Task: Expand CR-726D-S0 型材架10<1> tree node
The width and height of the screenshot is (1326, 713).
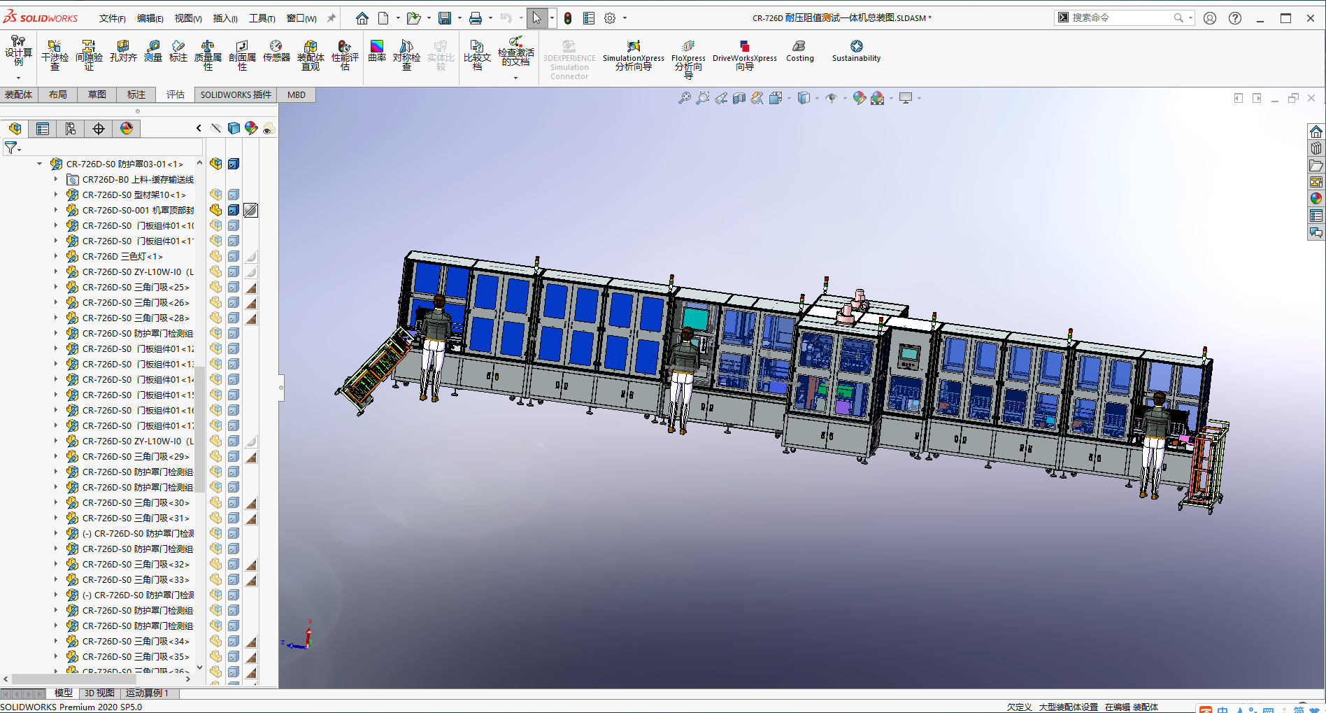Action: coord(56,195)
